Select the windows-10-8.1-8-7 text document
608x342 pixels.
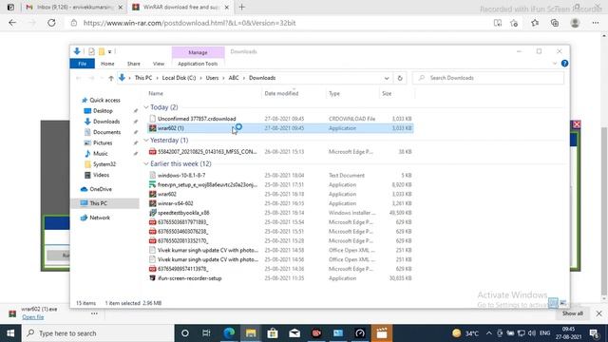[x=281, y=175]
